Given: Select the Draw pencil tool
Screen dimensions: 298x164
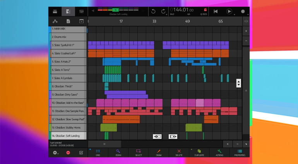Looking at the screenshot, I should [159, 152].
